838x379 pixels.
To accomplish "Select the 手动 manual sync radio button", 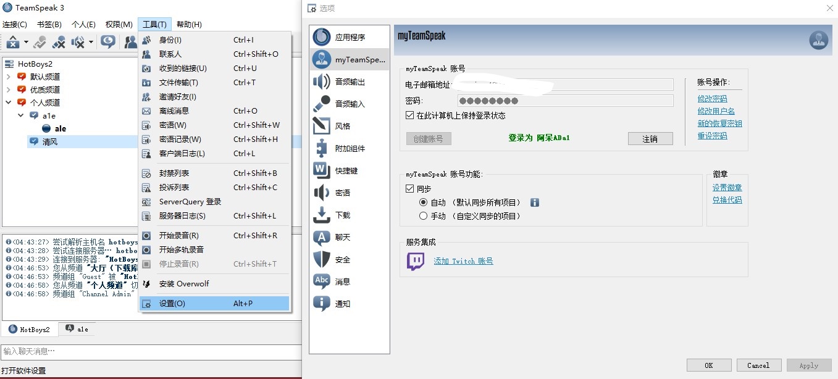I will coord(423,216).
